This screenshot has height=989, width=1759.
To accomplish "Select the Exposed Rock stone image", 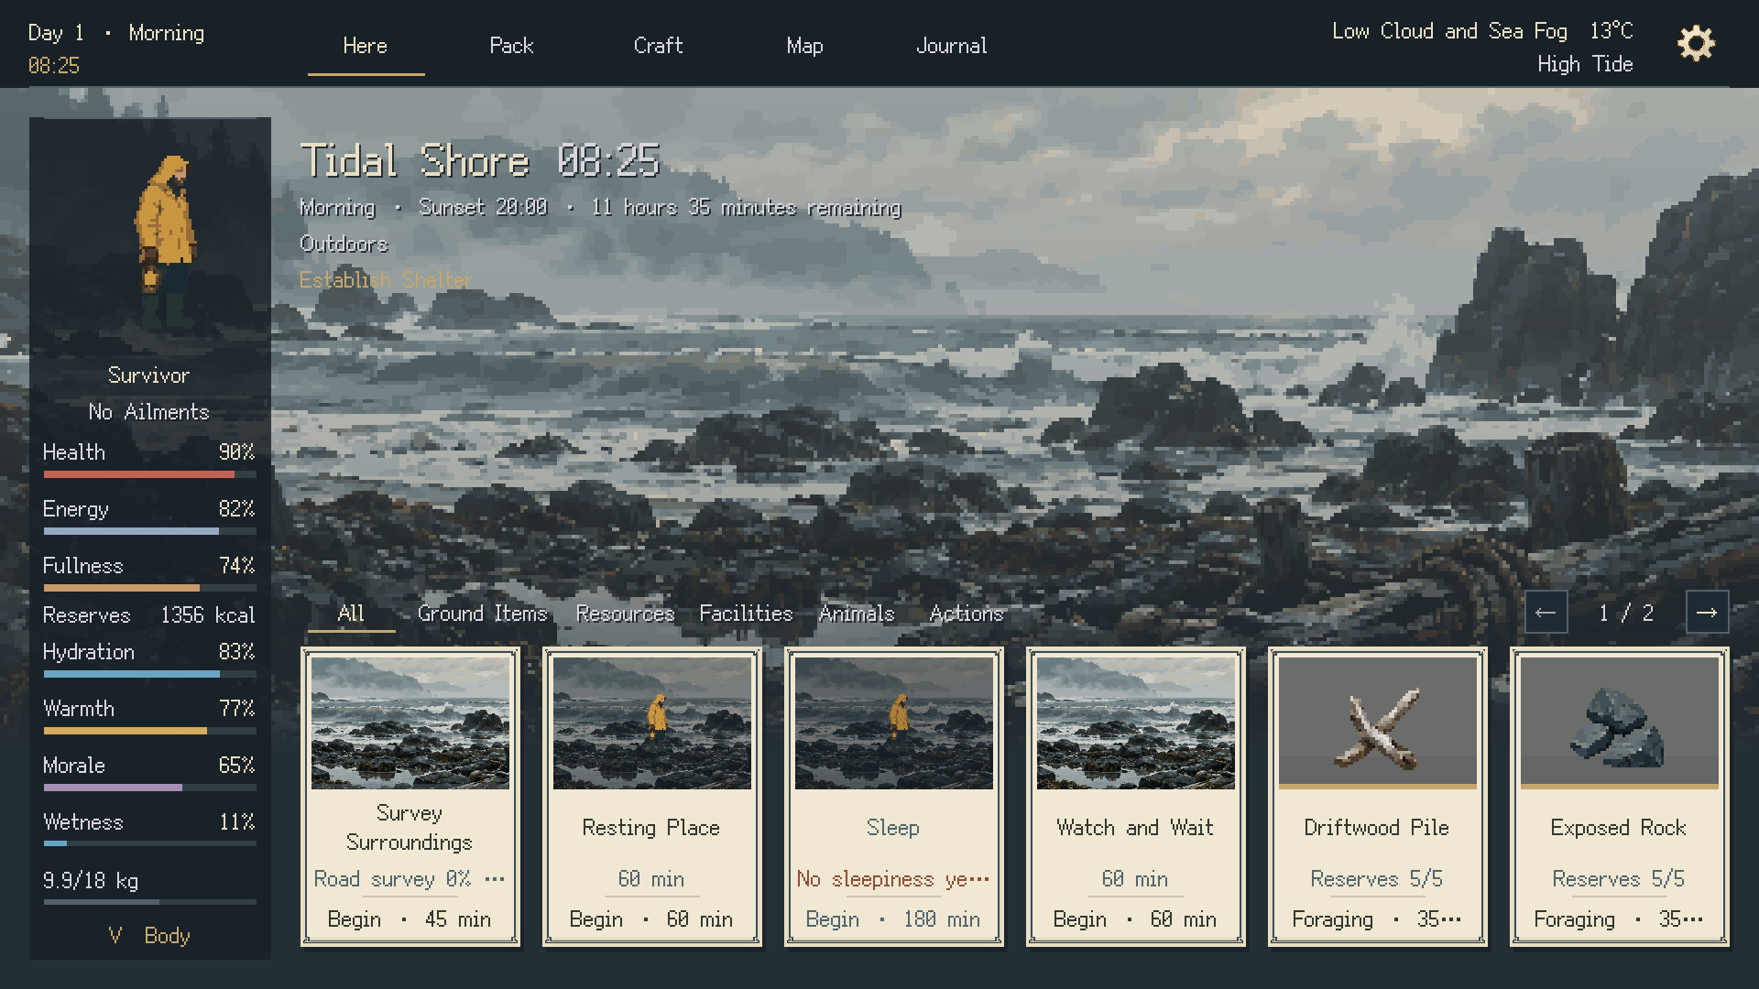I will [1619, 723].
